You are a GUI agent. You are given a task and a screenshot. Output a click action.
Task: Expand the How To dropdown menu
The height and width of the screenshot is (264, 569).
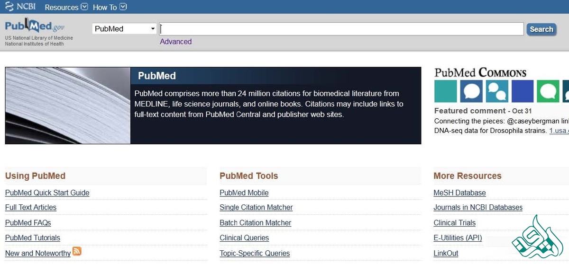pyautogui.click(x=110, y=7)
